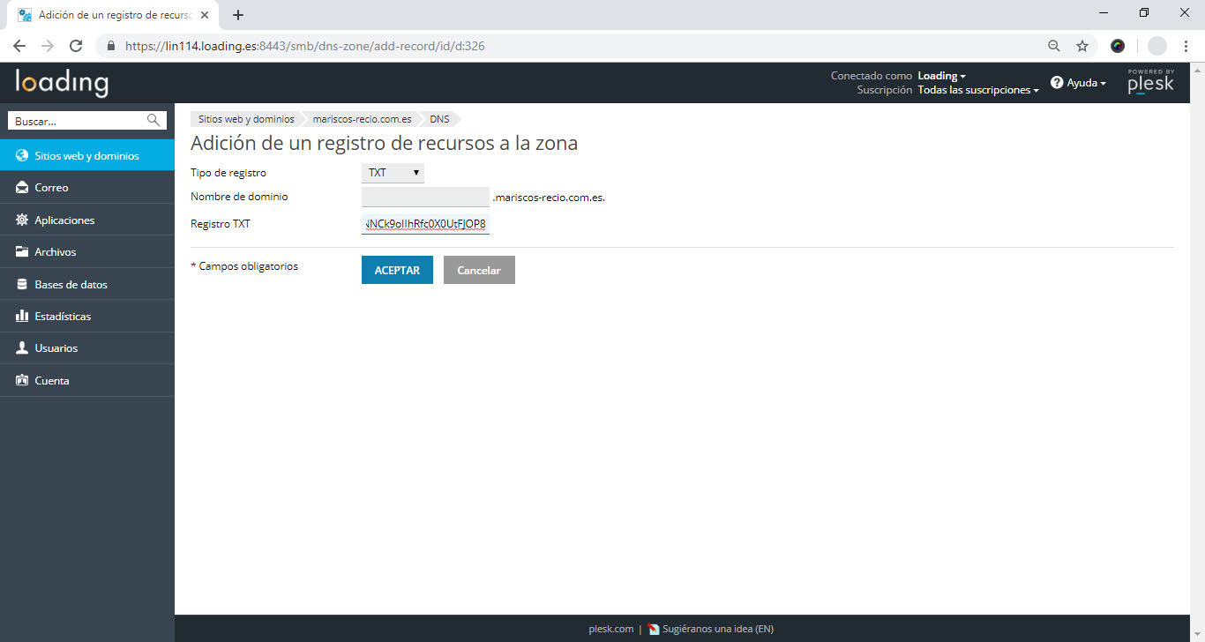Close the Adición de un registro tab
Screen dimensions: 1205x642
pyautogui.click(x=205, y=15)
